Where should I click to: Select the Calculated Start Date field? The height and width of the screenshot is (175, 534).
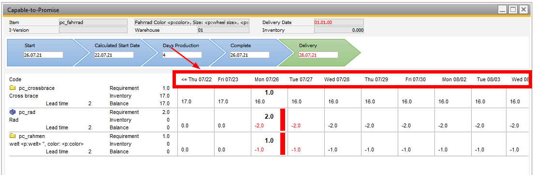pyautogui.click(x=114, y=55)
